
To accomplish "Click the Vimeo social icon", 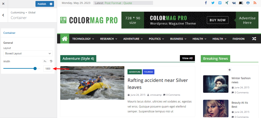I will [220, 3].
